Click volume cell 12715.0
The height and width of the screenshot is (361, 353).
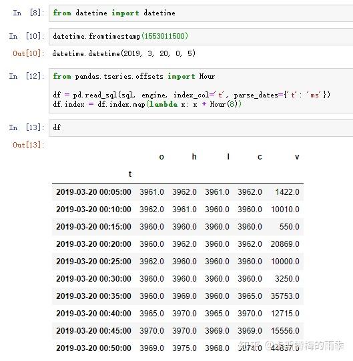[x=285, y=314]
